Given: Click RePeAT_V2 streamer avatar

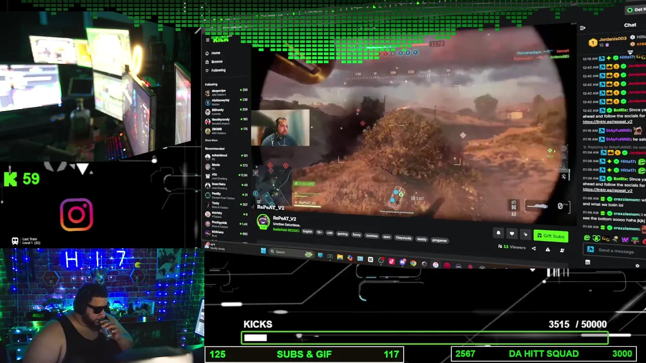Looking at the screenshot, I should 263,222.
